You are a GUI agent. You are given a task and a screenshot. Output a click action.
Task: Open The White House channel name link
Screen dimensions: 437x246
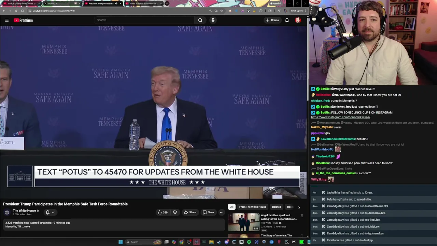coord(24,211)
